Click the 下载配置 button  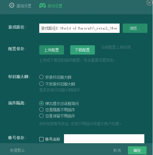click(x=83, y=50)
